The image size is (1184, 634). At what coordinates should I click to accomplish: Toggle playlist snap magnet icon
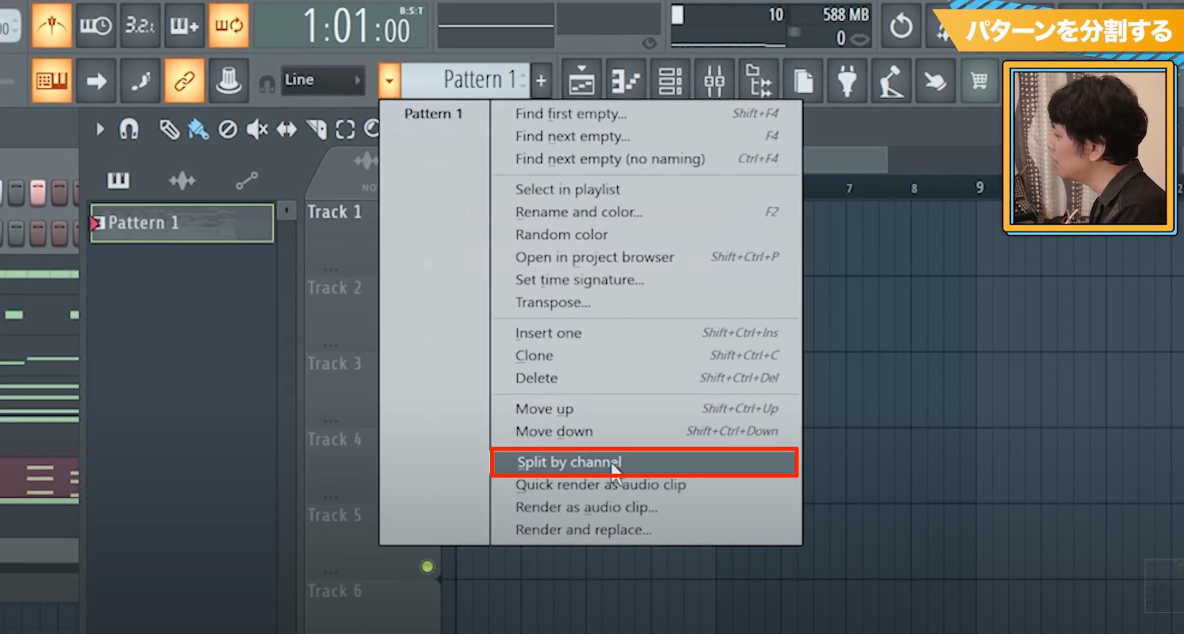tap(129, 129)
